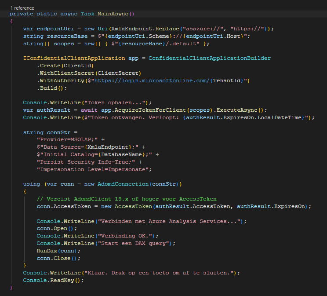This screenshot has width=327, height=296.
Task: Click the "Impersonation Level=Impersonate" string
Action: (94, 169)
